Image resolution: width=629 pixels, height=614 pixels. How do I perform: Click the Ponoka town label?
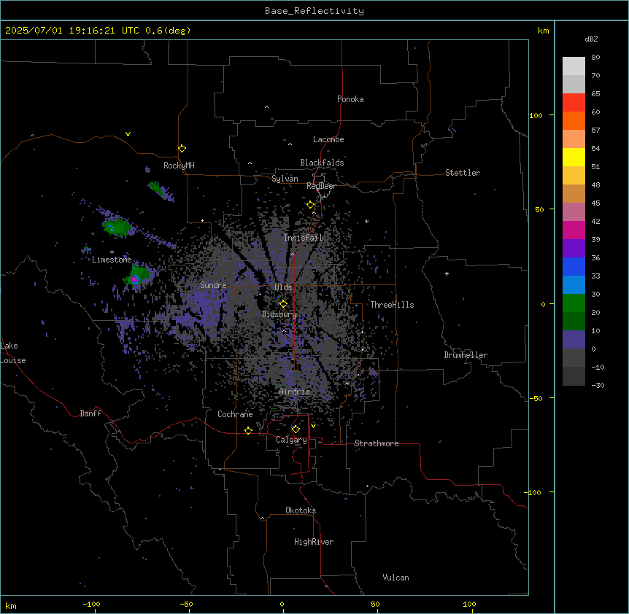[x=350, y=99]
